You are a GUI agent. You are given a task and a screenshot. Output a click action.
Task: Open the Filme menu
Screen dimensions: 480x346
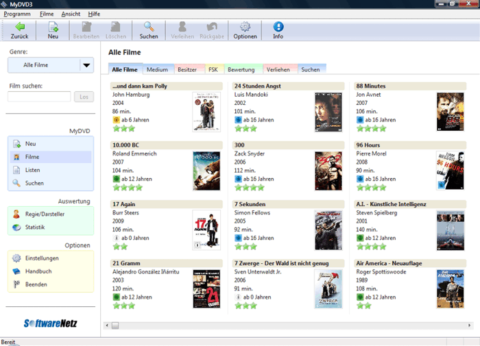point(47,14)
